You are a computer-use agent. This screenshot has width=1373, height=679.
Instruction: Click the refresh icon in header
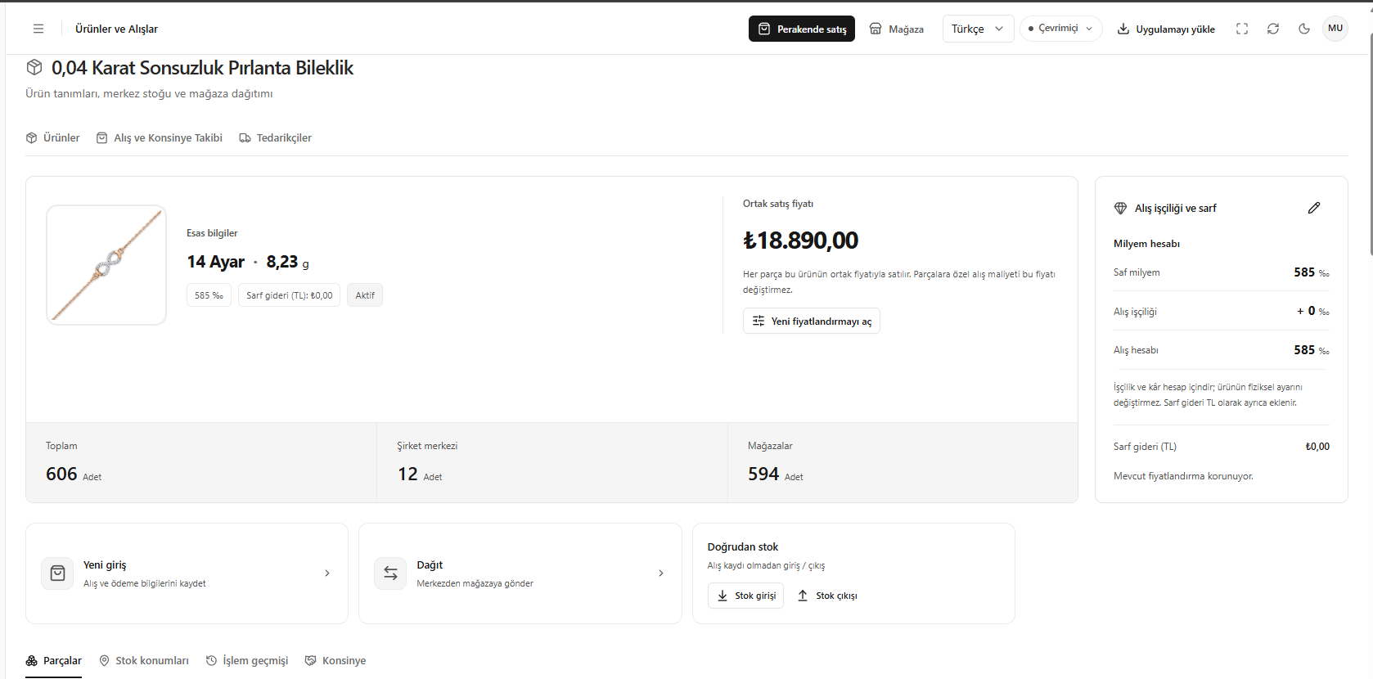[1273, 29]
